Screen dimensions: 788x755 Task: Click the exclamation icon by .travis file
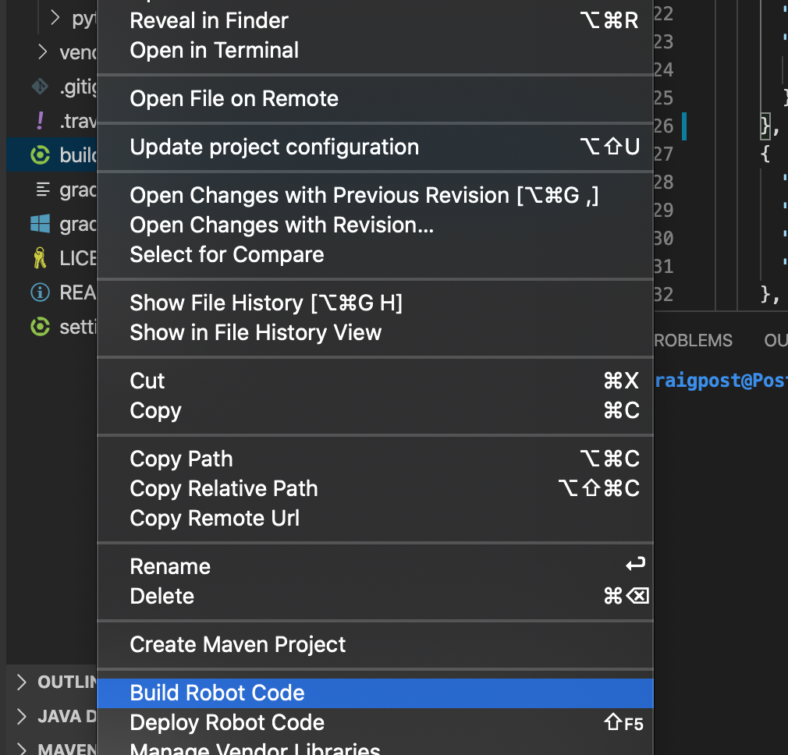pos(41,121)
